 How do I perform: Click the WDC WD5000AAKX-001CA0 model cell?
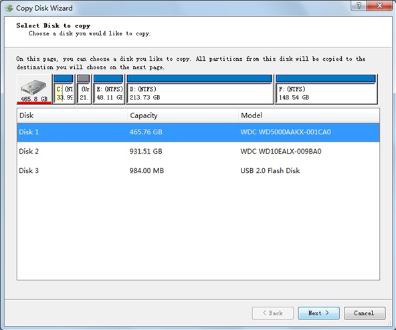286,132
